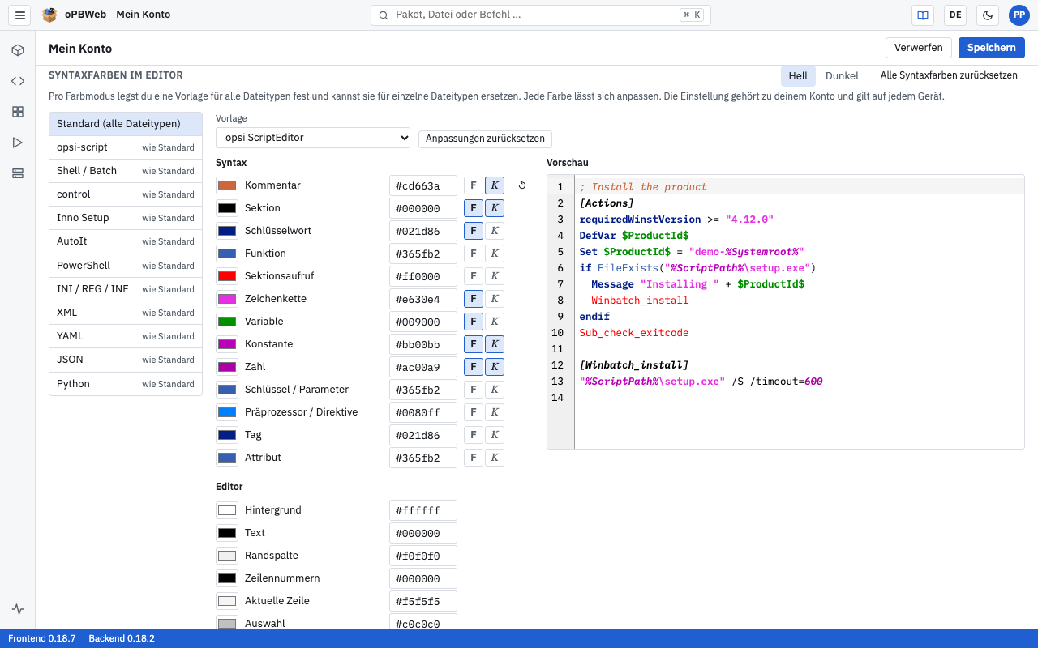Open the Hintergrund color swatch
The image size is (1038, 648).
[227, 510]
